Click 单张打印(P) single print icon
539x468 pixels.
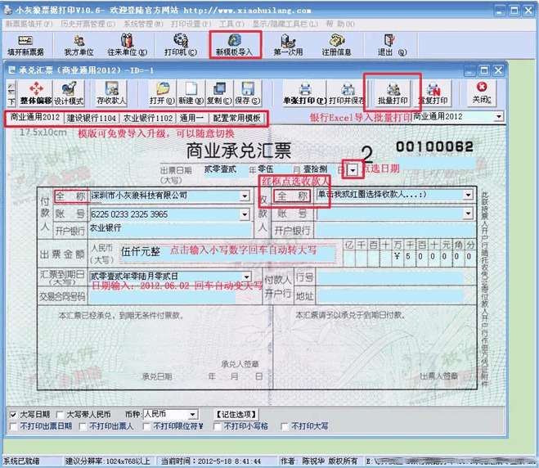pos(304,93)
